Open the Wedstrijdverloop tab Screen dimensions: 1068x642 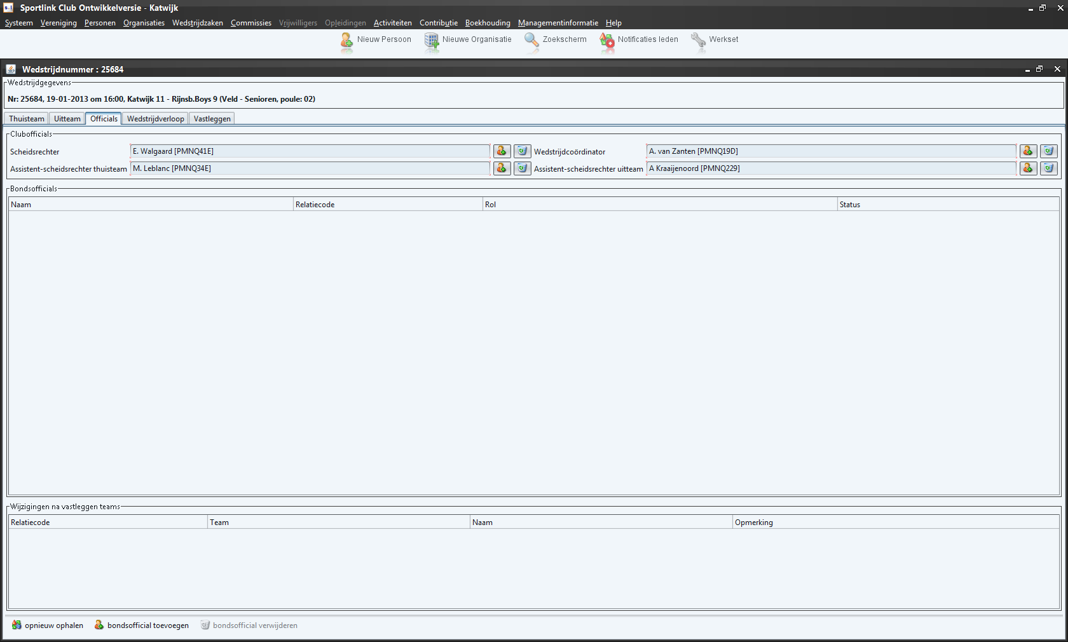156,119
